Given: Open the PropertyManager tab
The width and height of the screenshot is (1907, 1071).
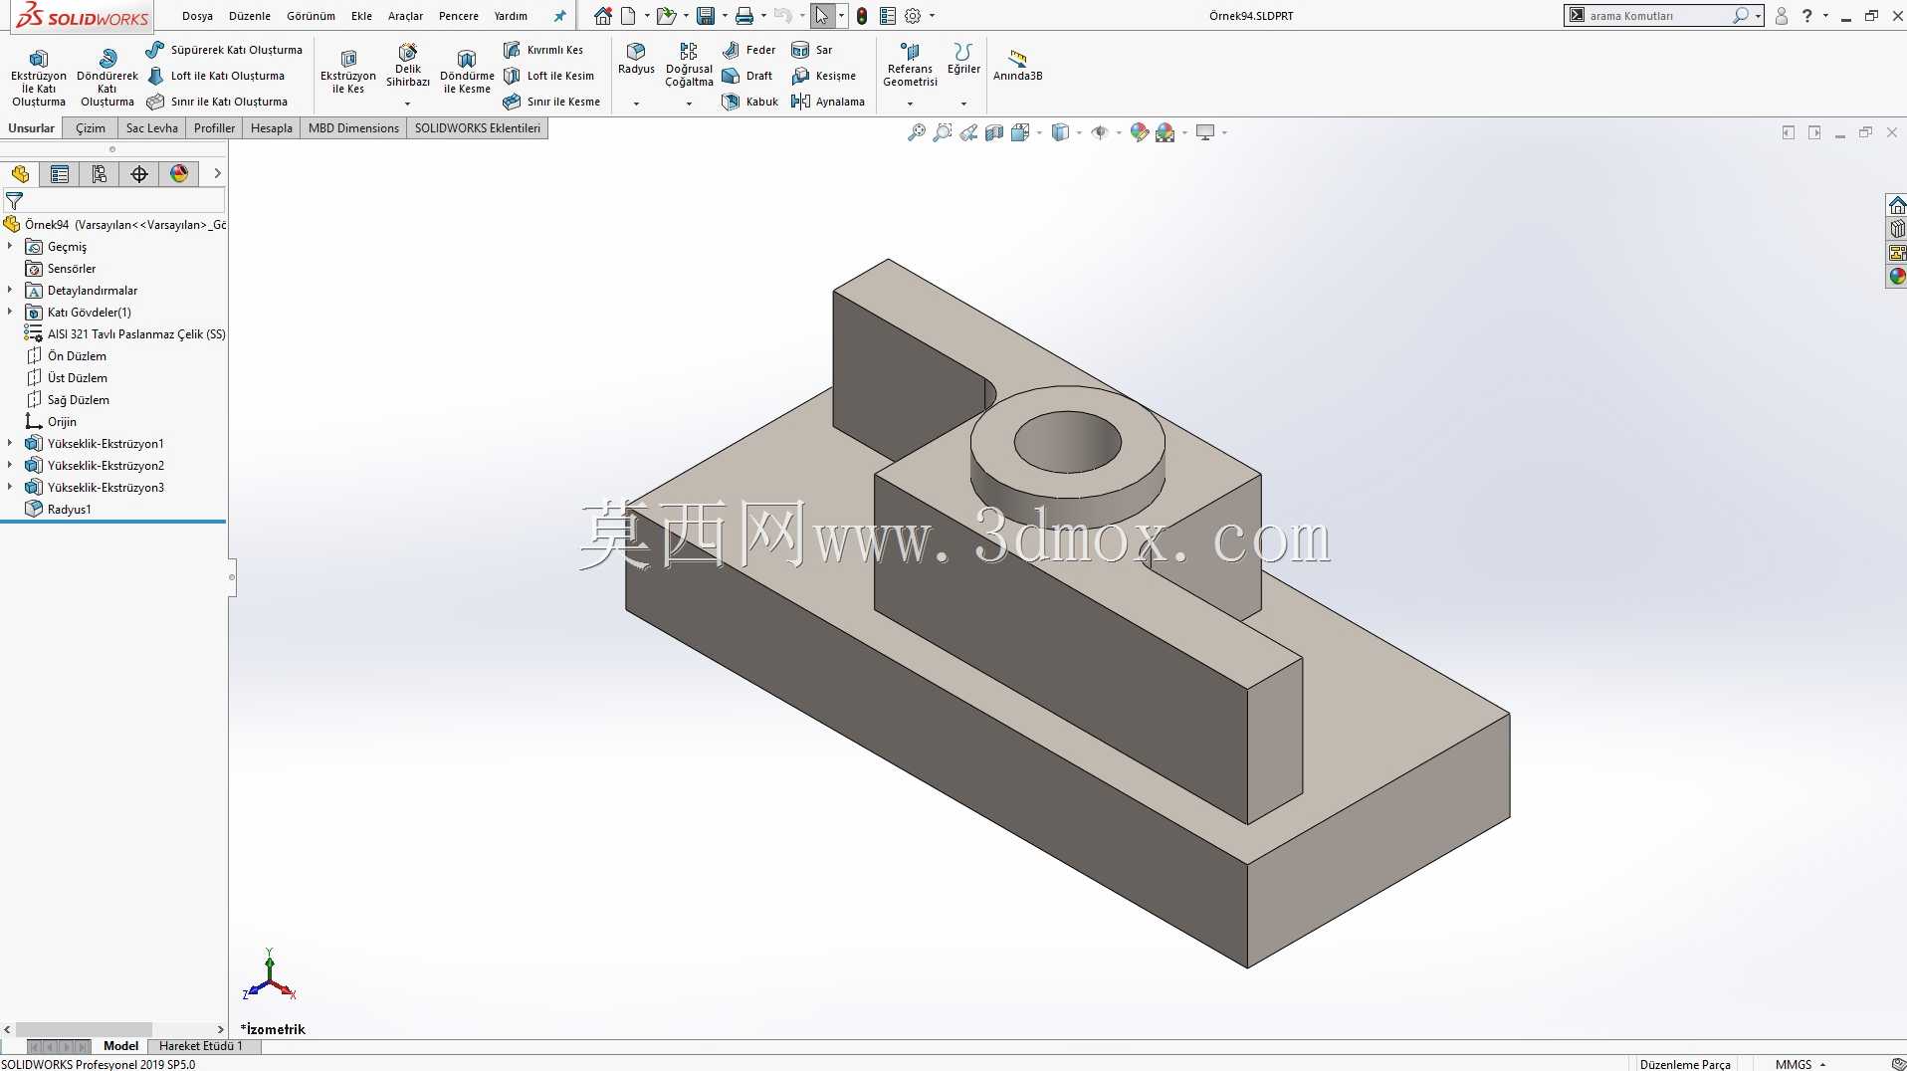Looking at the screenshot, I should coord(60,174).
